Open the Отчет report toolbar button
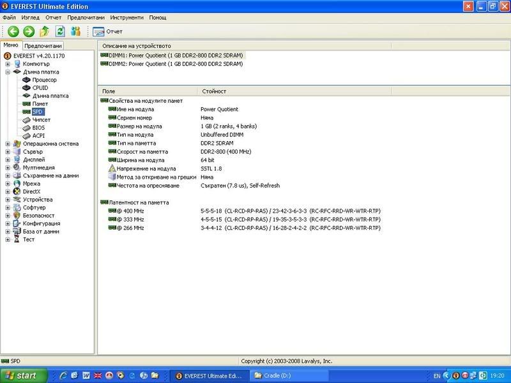This screenshot has width=511, height=383. 108,31
